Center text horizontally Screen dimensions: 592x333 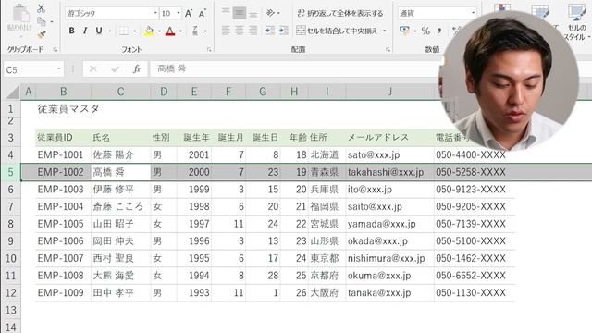(x=240, y=31)
